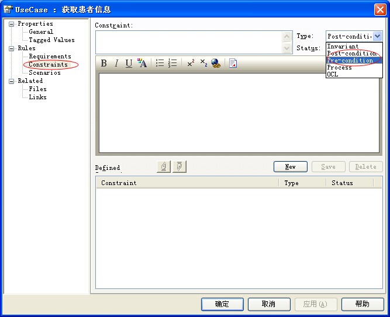
Task: Click the New constraint button
Action: (290, 167)
